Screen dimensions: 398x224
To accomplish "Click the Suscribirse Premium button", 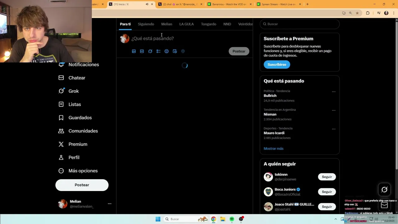I will click(x=277, y=64).
